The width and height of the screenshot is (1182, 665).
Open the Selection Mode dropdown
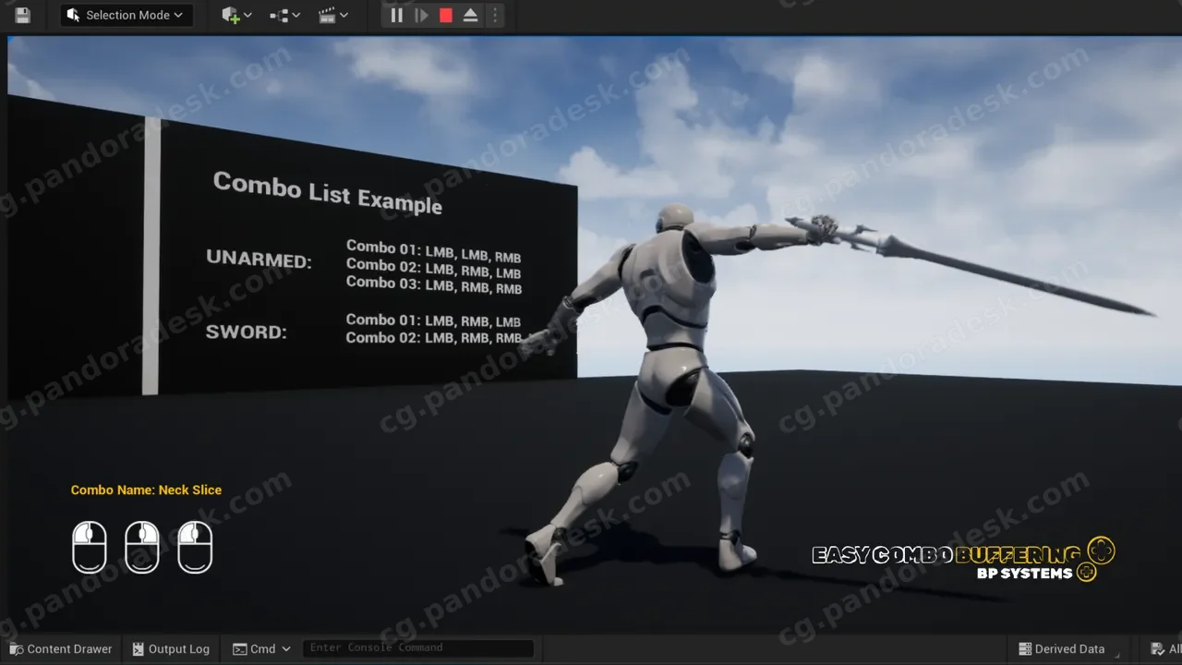127,15
